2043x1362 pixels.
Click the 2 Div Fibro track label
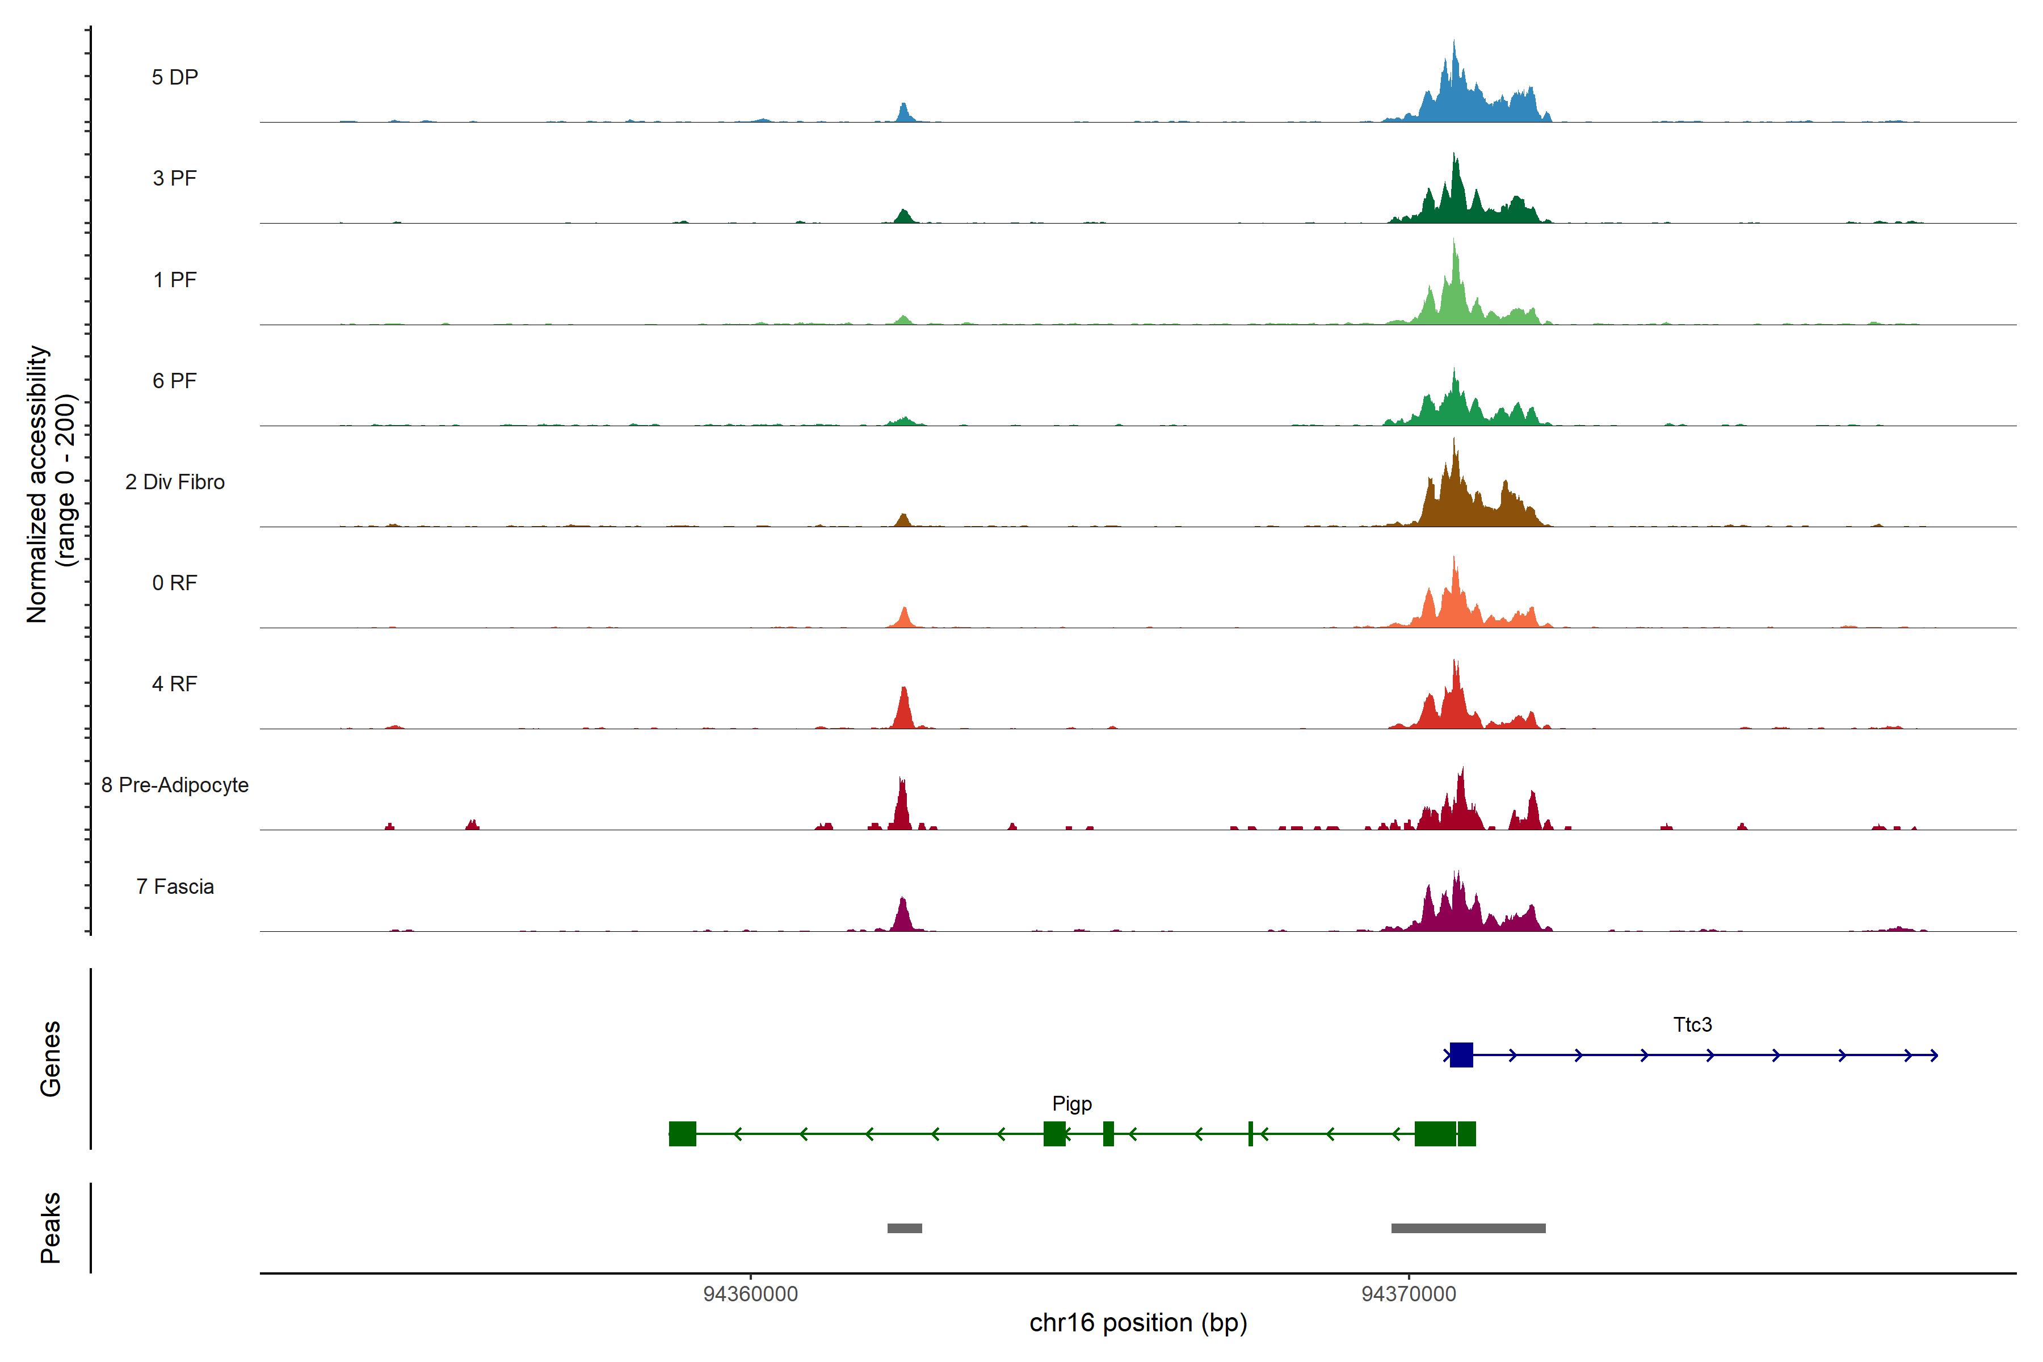click(175, 482)
